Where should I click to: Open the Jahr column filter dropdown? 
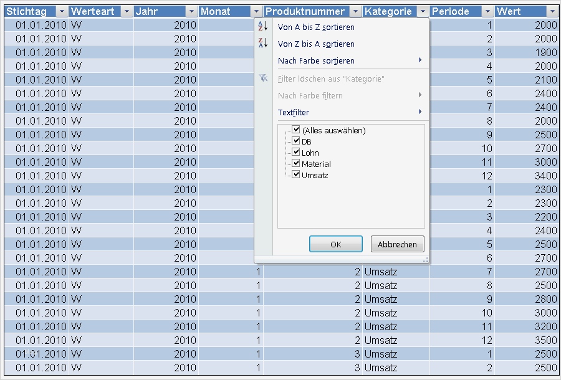[191, 11]
